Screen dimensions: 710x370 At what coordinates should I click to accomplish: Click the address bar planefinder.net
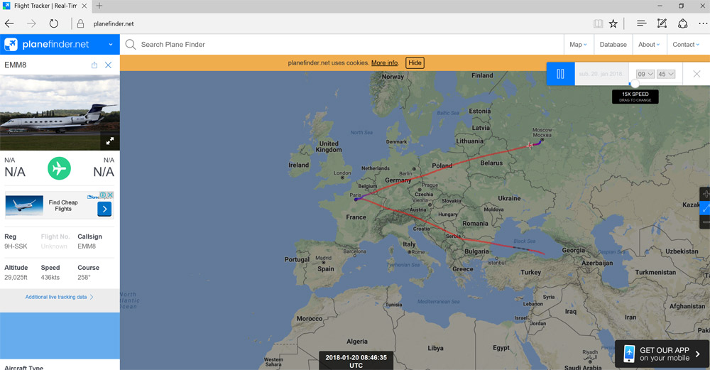point(114,23)
